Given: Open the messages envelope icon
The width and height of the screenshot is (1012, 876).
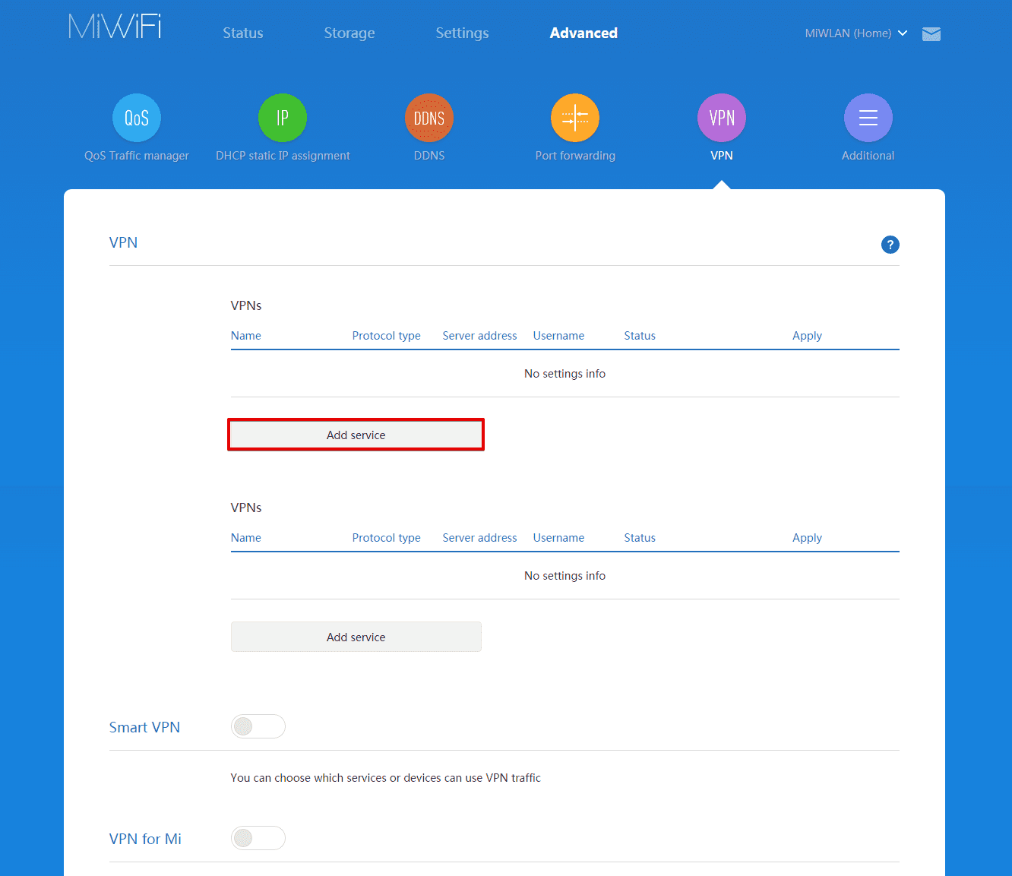Looking at the screenshot, I should click(x=931, y=33).
